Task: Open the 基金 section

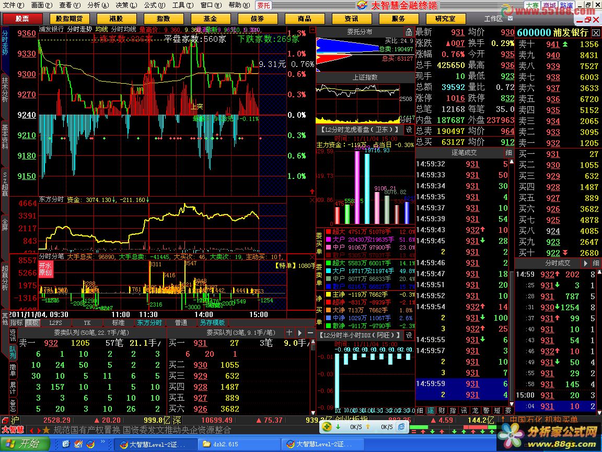Action: [x=210, y=18]
